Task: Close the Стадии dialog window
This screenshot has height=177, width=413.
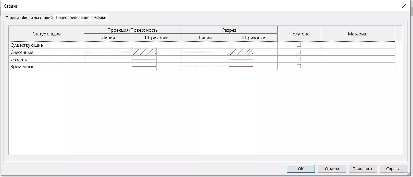Action: 404,6
